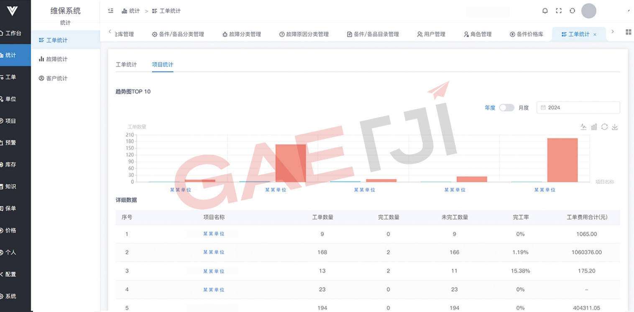Open the 预警 section in sidebar

tap(15, 143)
